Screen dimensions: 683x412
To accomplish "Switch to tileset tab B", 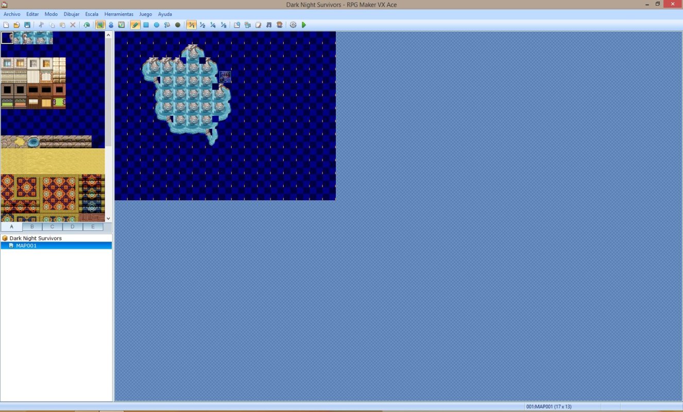I will 32,227.
